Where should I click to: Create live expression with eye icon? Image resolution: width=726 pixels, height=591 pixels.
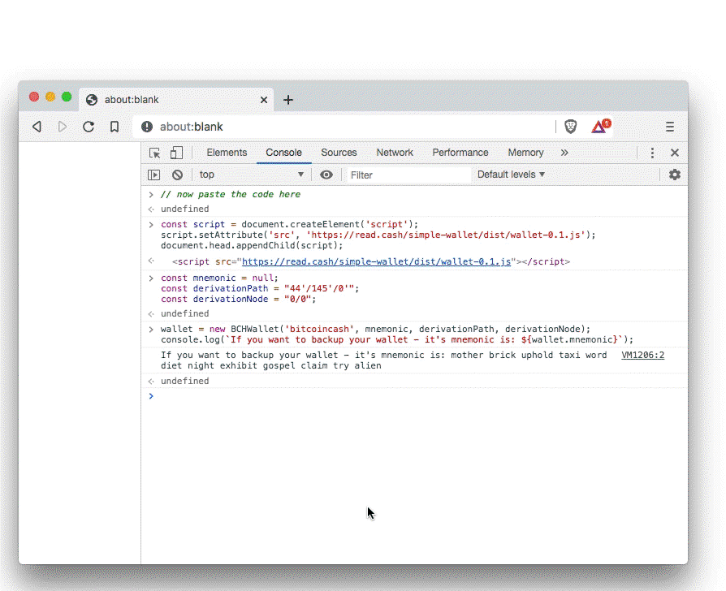point(326,175)
